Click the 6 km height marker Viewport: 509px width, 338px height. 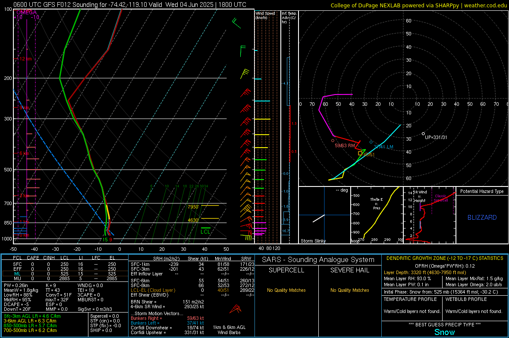pos(24,153)
